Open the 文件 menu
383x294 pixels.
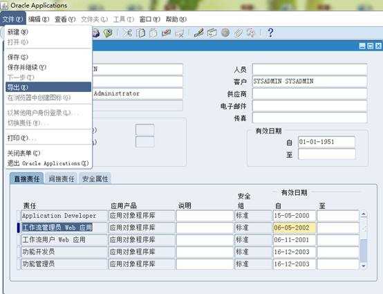[x=12, y=19]
